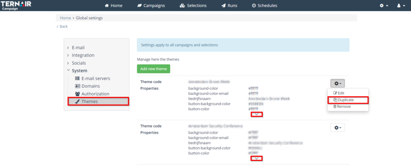Show more properties of second theme
Image resolution: width=411 pixels, height=166 pixels.
(256, 158)
